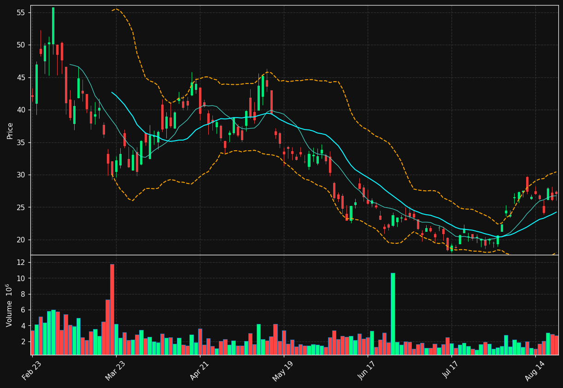
Task: Click the 4 volume axis label
Action: click(x=23, y=326)
